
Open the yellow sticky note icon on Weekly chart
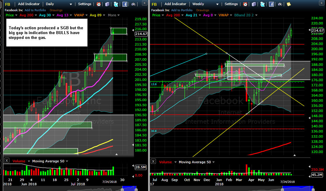289,4
